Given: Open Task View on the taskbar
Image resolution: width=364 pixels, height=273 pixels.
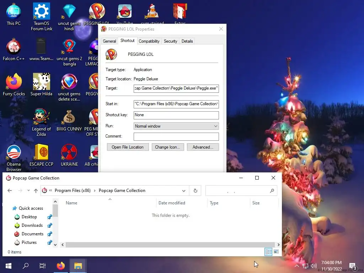Looking at the screenshot, I should pyautogui.click(x=43, y=266).
